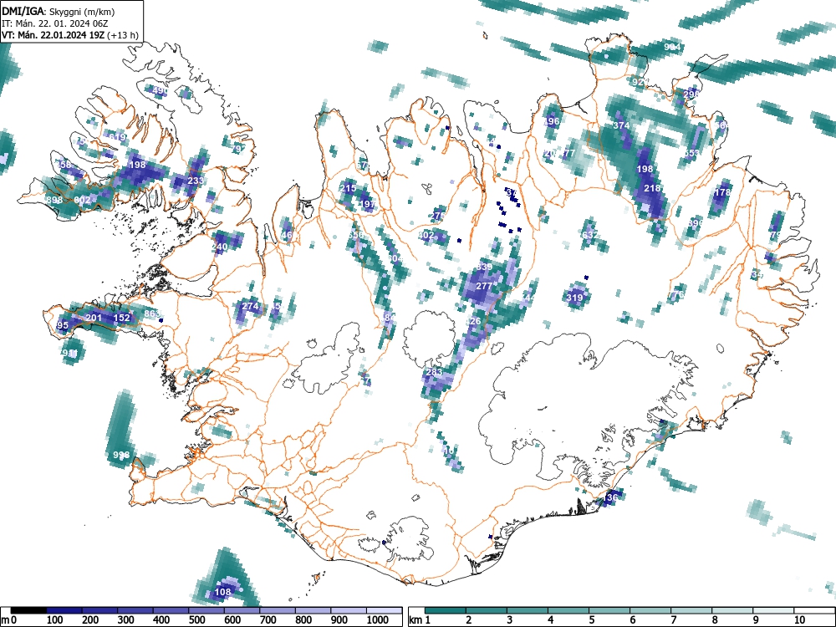The width and height of the screenshot is (836, 627).
Task: Click the '201' value on the Snæfellsnes peninsula
Action: coord(94,318)
